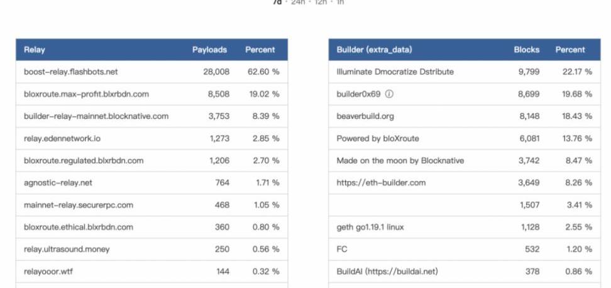The width and height of the screenshot is (611, 288).
Task: Switch to the 24h time range
Action: click(297, 3)
